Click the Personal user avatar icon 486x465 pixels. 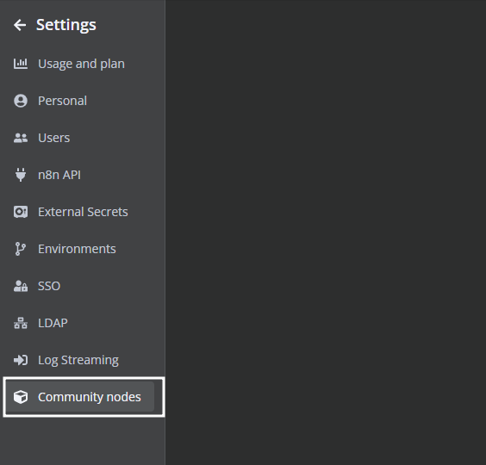[21, 101]
